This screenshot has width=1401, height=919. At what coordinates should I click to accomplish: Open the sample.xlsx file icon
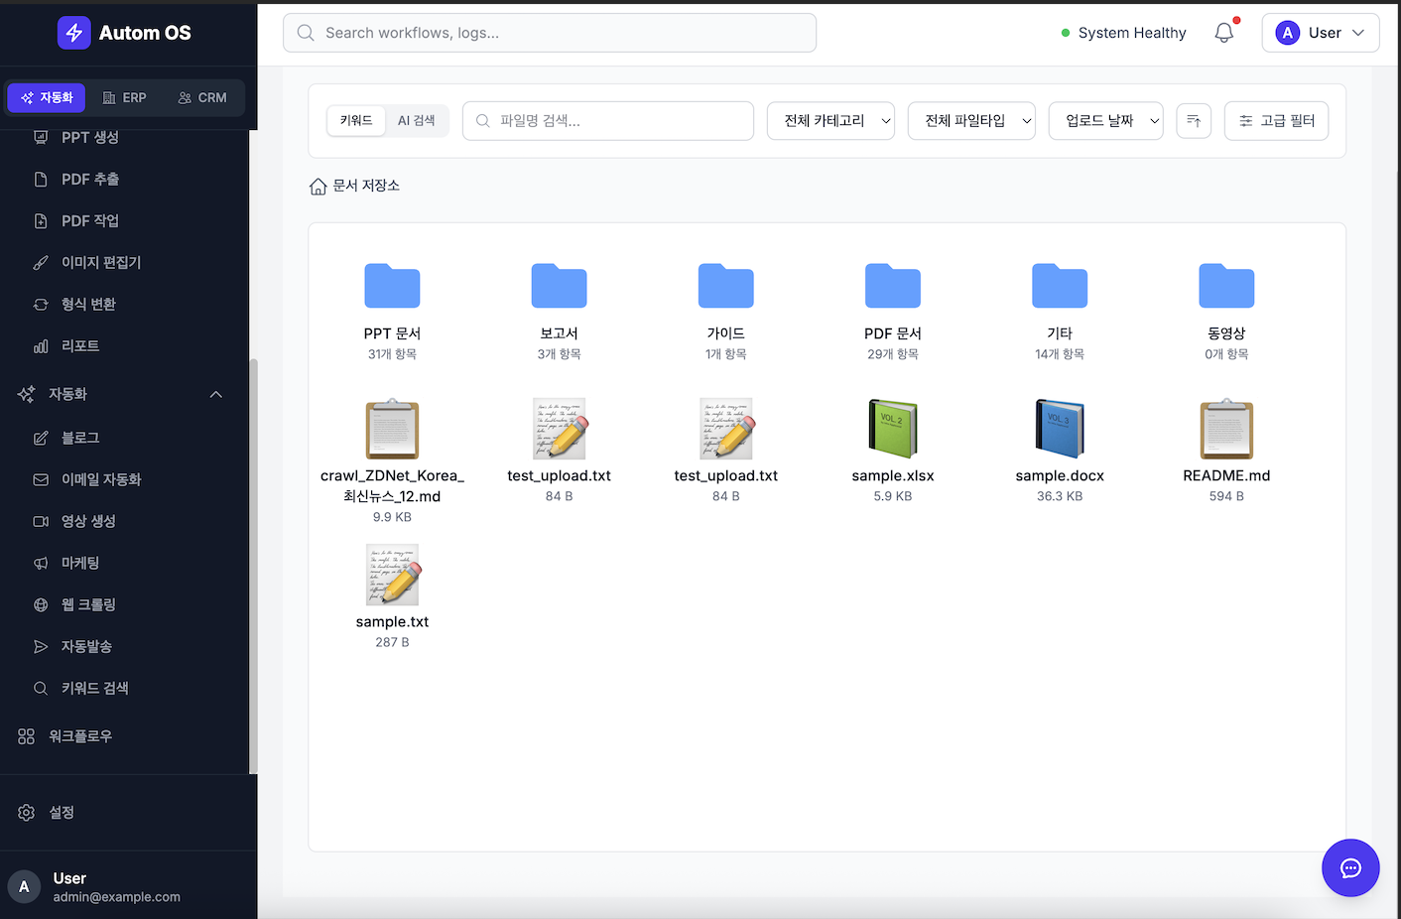click(893, 429)
